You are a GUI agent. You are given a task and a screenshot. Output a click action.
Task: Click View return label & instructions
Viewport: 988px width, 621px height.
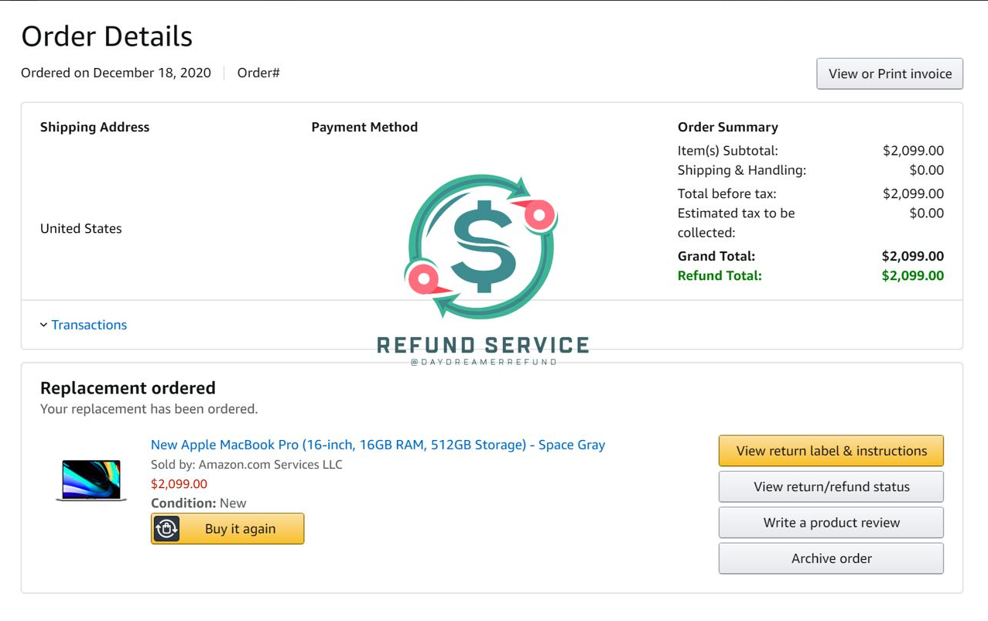click(x=831, y=451)
